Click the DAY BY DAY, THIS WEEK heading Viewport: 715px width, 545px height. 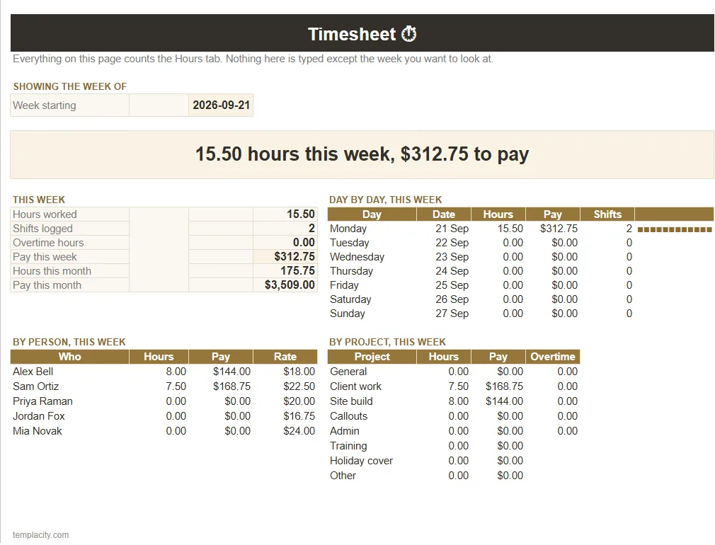385,200
